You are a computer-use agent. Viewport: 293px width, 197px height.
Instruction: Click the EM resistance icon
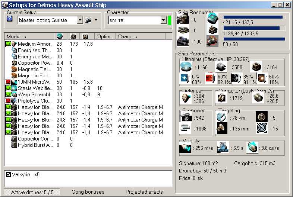tap(185, 78)
